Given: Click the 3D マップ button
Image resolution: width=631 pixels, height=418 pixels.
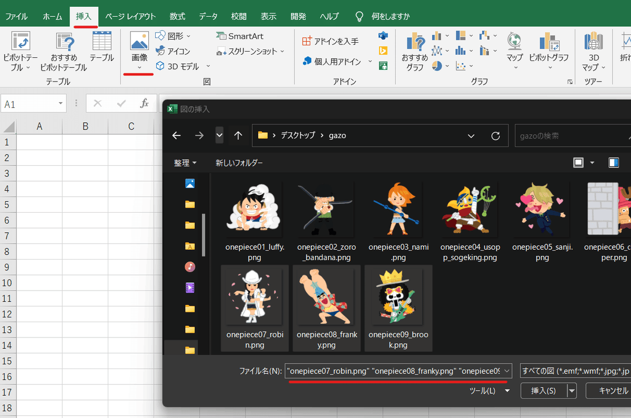Looking at the screenshot, I should click(594, 51).
